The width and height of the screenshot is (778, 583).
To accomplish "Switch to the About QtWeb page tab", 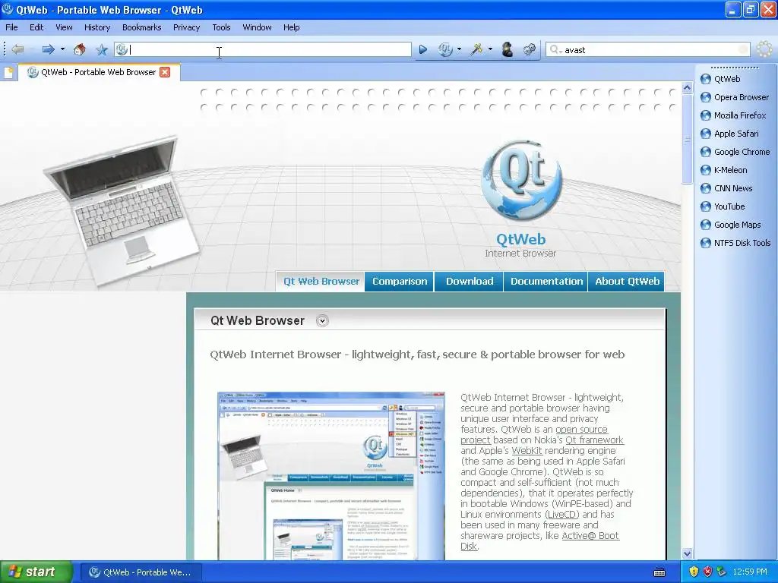I will (627, 282).
